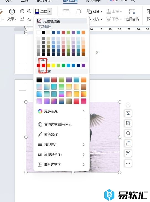Select the orange gradient swatch in first gradient row
This screenshot has height=202, width=150.
(x=84, y=80)
